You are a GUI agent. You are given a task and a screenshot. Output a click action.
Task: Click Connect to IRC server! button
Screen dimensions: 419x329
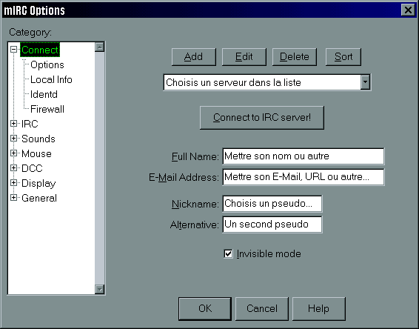pos(262,117)
